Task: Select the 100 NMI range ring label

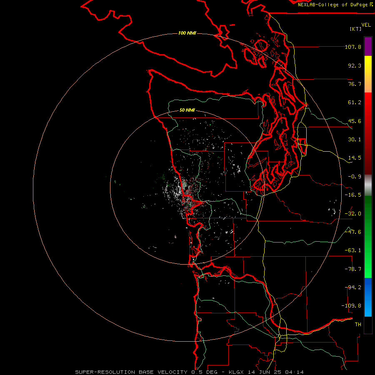Action: [187, 33]
